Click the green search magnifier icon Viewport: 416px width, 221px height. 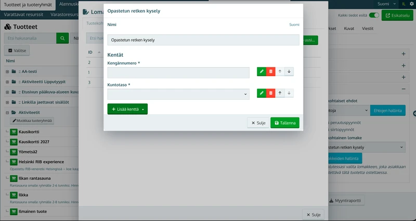pos(62,38)
